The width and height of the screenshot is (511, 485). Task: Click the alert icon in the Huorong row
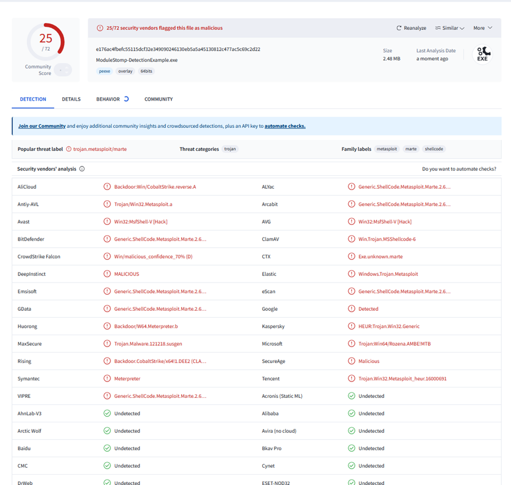click(107, 326)
